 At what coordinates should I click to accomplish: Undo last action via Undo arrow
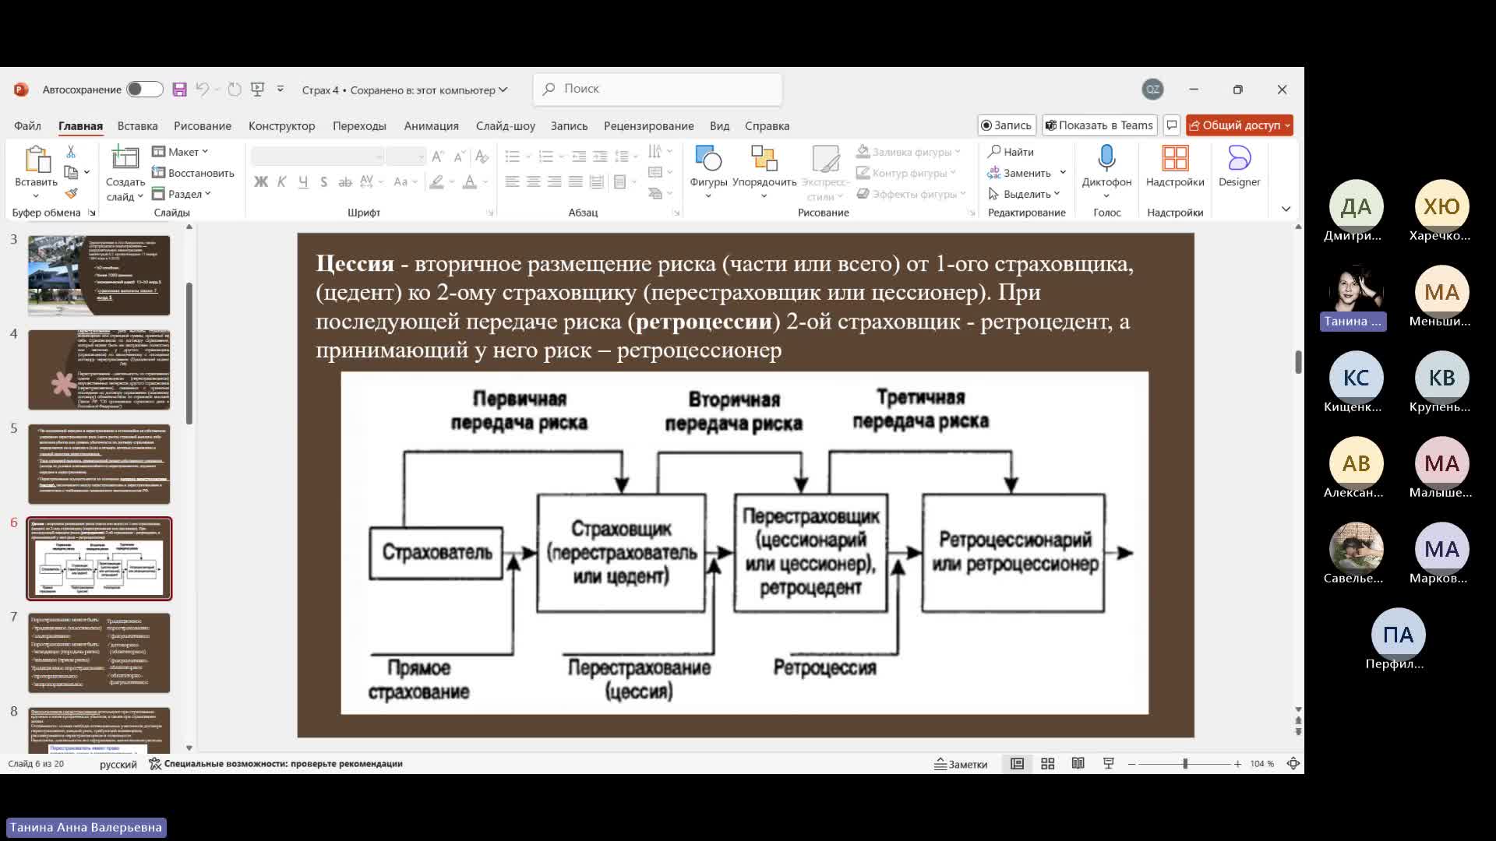(x=202, y=90)
